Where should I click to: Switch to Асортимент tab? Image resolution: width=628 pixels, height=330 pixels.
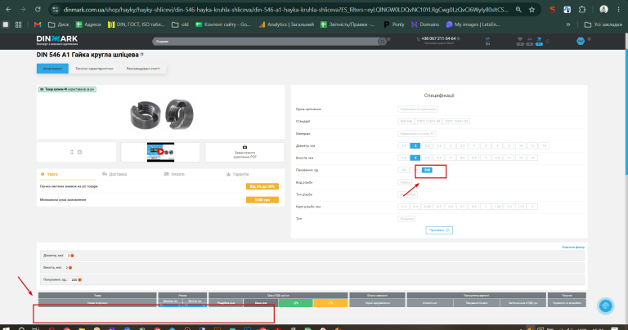[52, 69]
